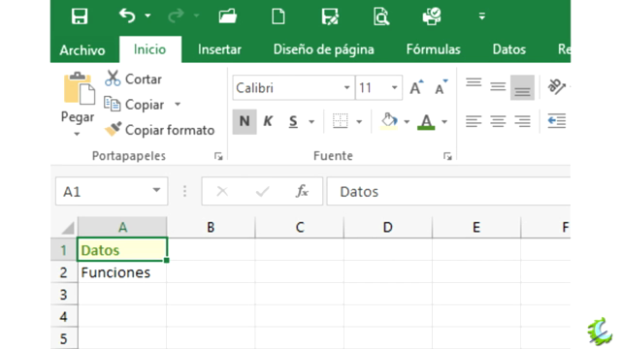Click the decrease indent icon
The height and width of the screenshot is (349, 621).
point(556,121)
